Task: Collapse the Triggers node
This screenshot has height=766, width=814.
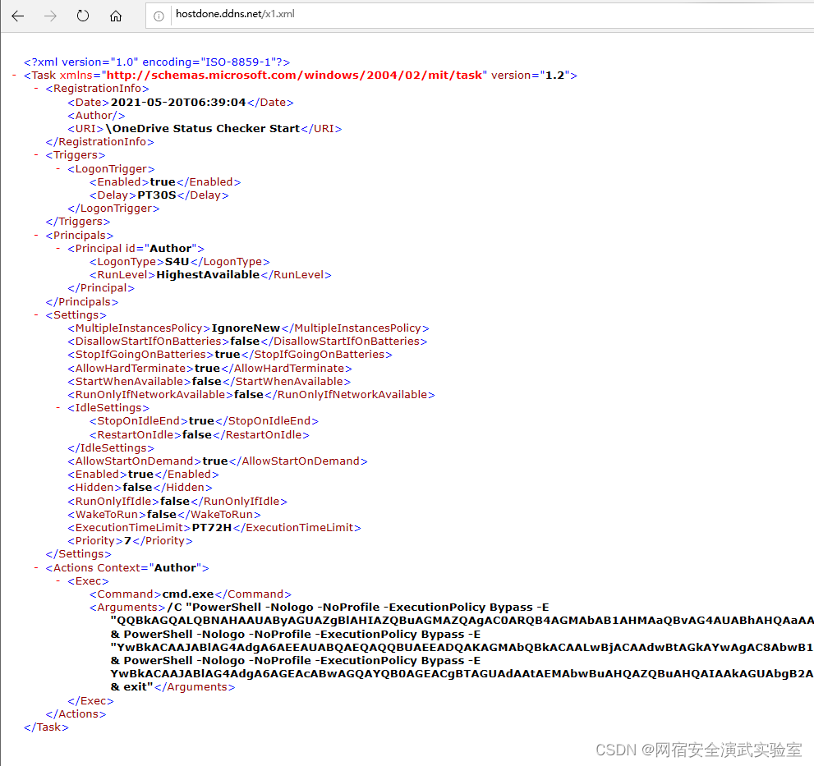Action: (x=36, y=155)
